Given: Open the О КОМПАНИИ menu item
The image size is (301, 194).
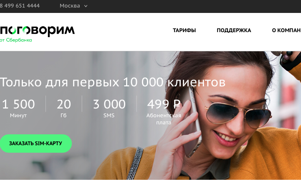Looking at the screenshot, I should (286, 30).
